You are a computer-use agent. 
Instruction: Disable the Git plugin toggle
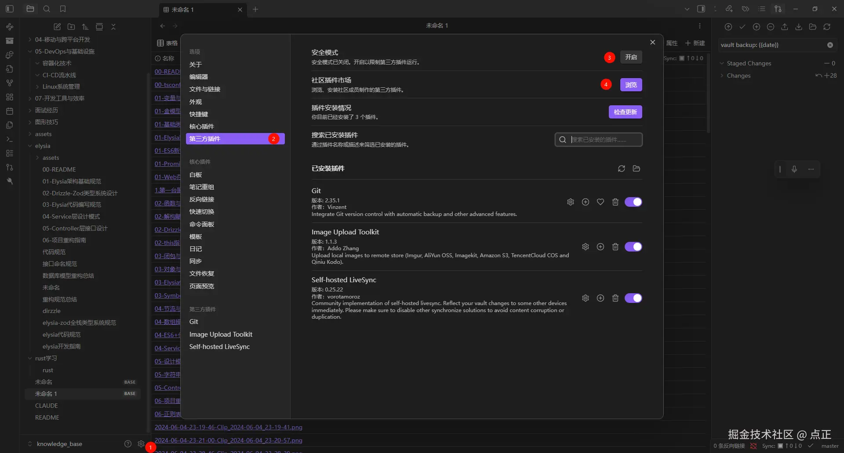tap(633, 202)
